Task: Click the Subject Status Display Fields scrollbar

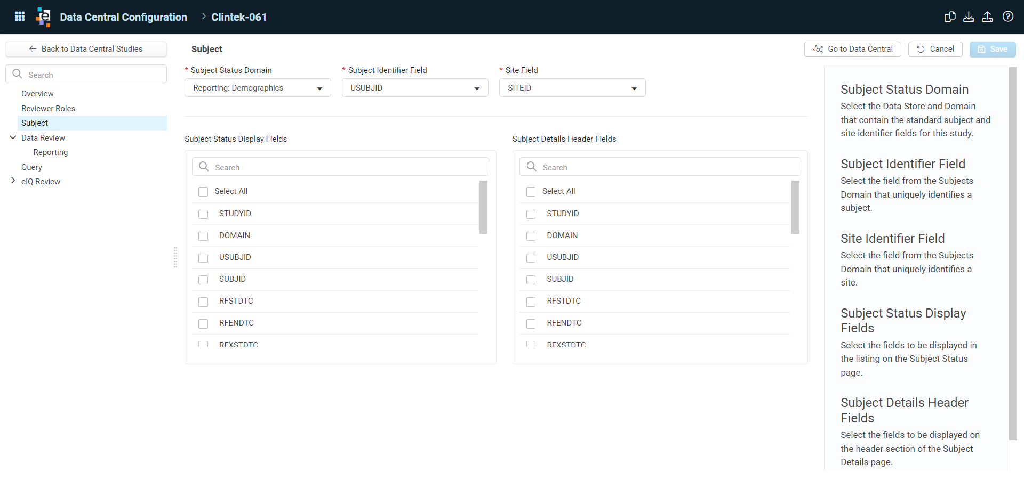Action: (483, 207)
